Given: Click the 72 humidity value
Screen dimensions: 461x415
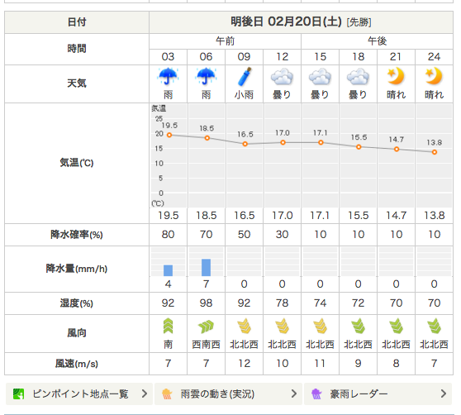Looking at the screenshot, I should (358, 303).
